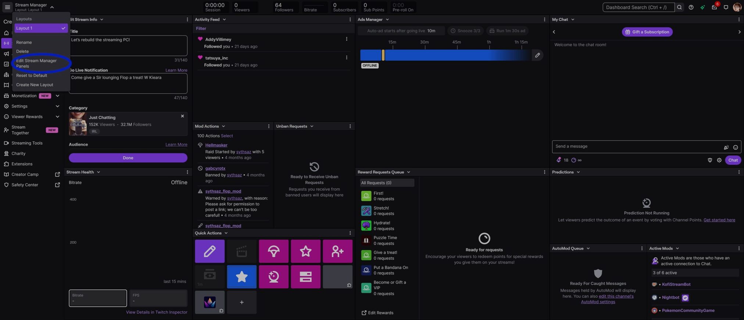Viewport: 744px width, 320px height.
Task: Open the My Chat panel dropdown
Action: pos(572,20)
